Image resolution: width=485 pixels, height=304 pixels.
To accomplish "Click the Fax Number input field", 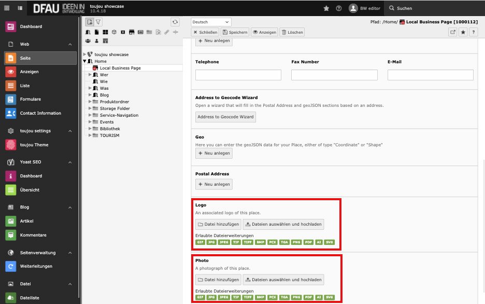I will [334, 75].
